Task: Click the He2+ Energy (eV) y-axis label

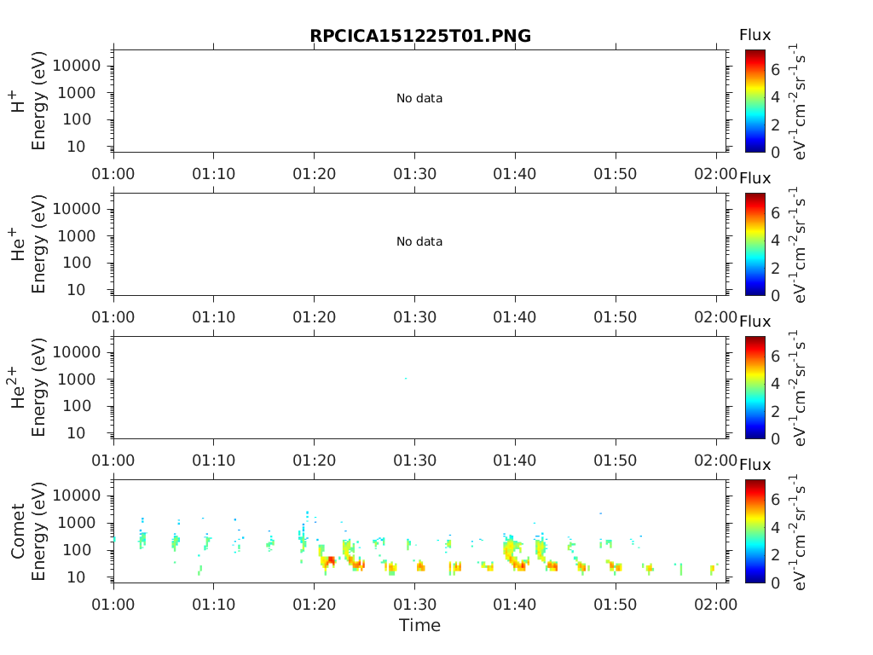Action: pos(38,387)
